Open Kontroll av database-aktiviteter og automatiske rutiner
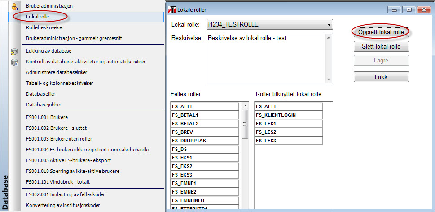Image resolution: width=435 pixels, height=212 pixels. (85, 62)
